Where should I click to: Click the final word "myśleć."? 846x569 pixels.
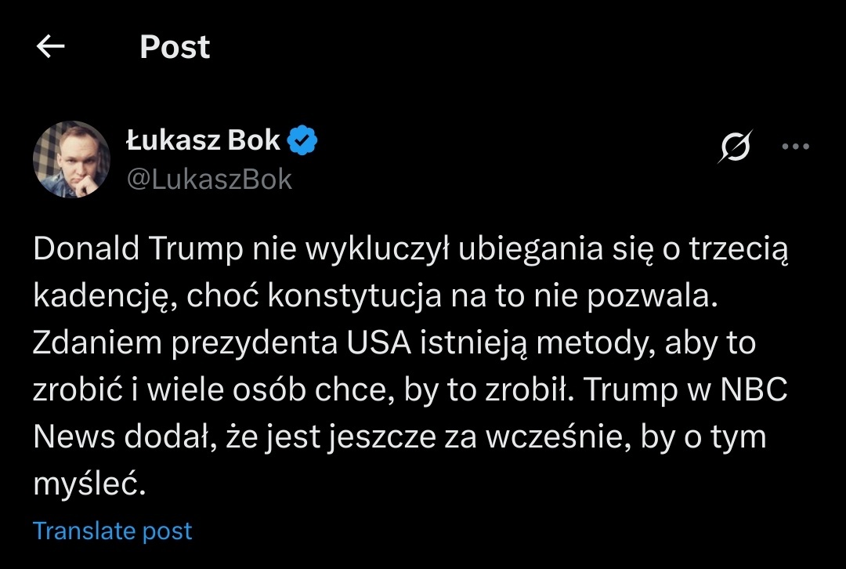tap(89, 484)
